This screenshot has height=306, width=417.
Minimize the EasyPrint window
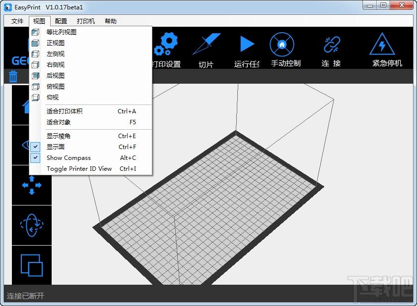point(370,5)
